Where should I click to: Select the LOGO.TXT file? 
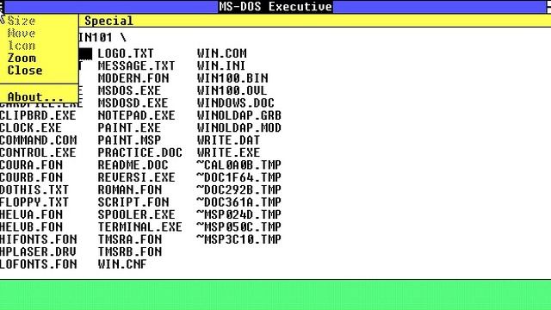pyautogui.click(x=126, y=53)
